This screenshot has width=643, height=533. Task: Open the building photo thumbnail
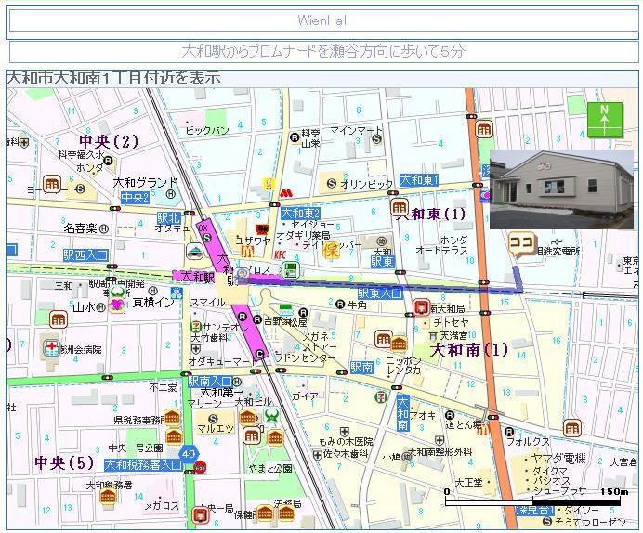click(560, 188)
